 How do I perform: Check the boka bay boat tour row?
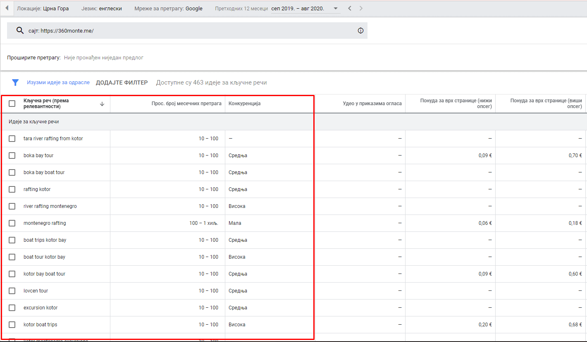click(12, 172)
